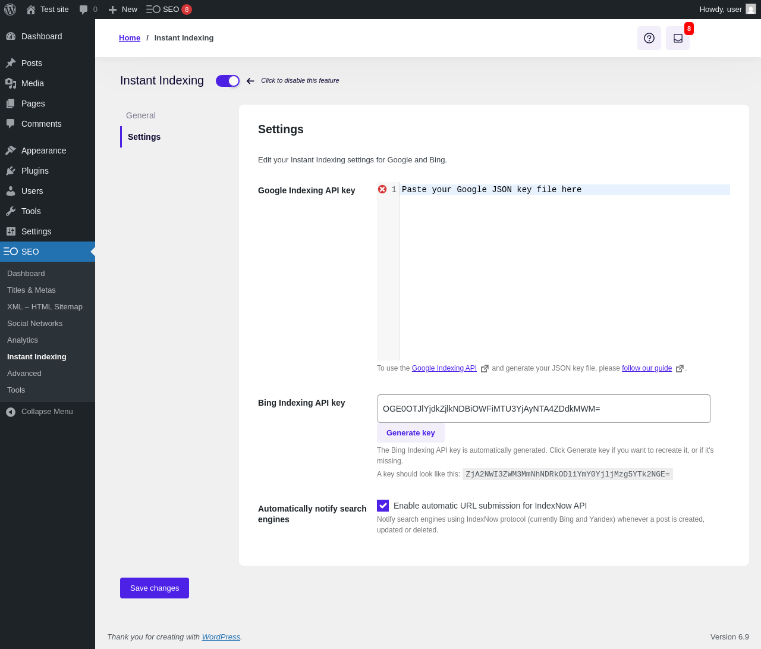
Task: Open Titles & Metas submenu
Action: [48, 290]
